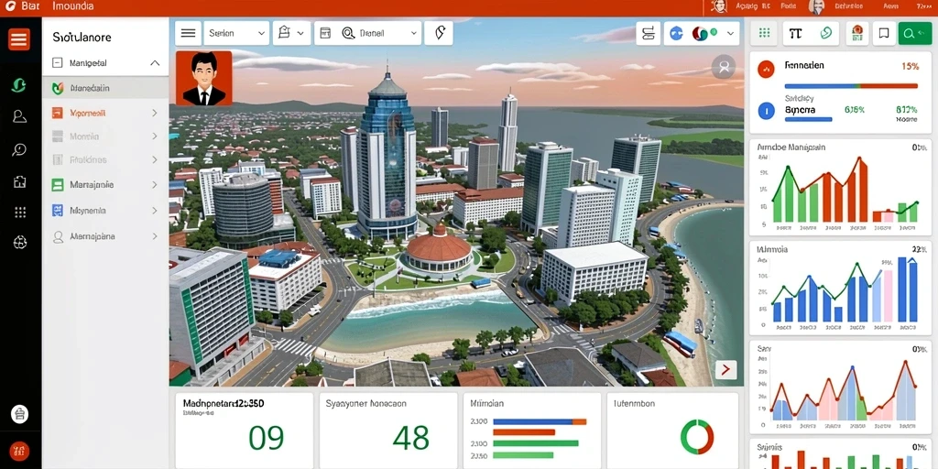Click the Pode link in the top header
The height and width of the screenshot is (469, 938).
click(x=789, y=6)
